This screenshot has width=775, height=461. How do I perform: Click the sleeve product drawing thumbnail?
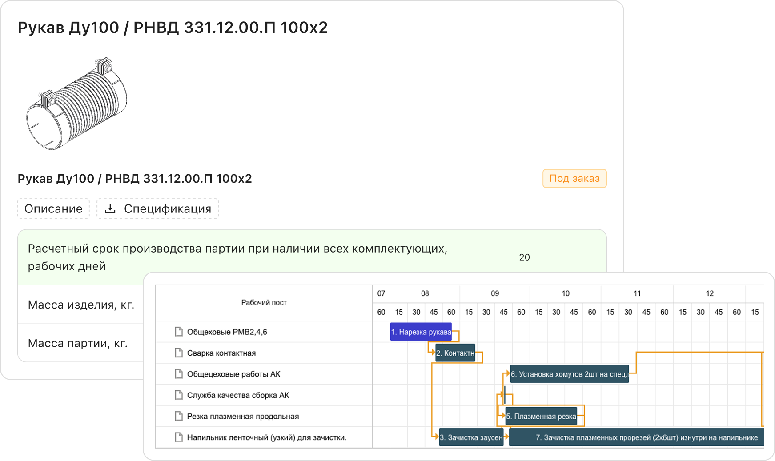pos(76,104)
